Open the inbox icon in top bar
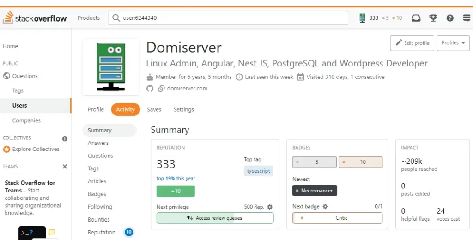This screenshot has height=240, width=473. [x=416, y=18]
